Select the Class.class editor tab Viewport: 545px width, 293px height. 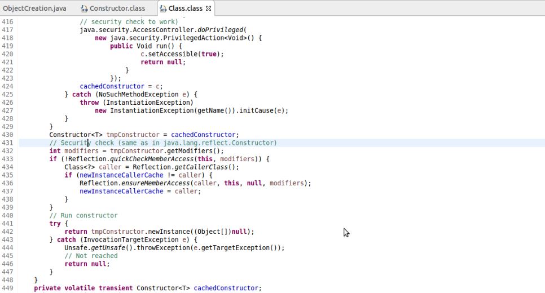185,8
